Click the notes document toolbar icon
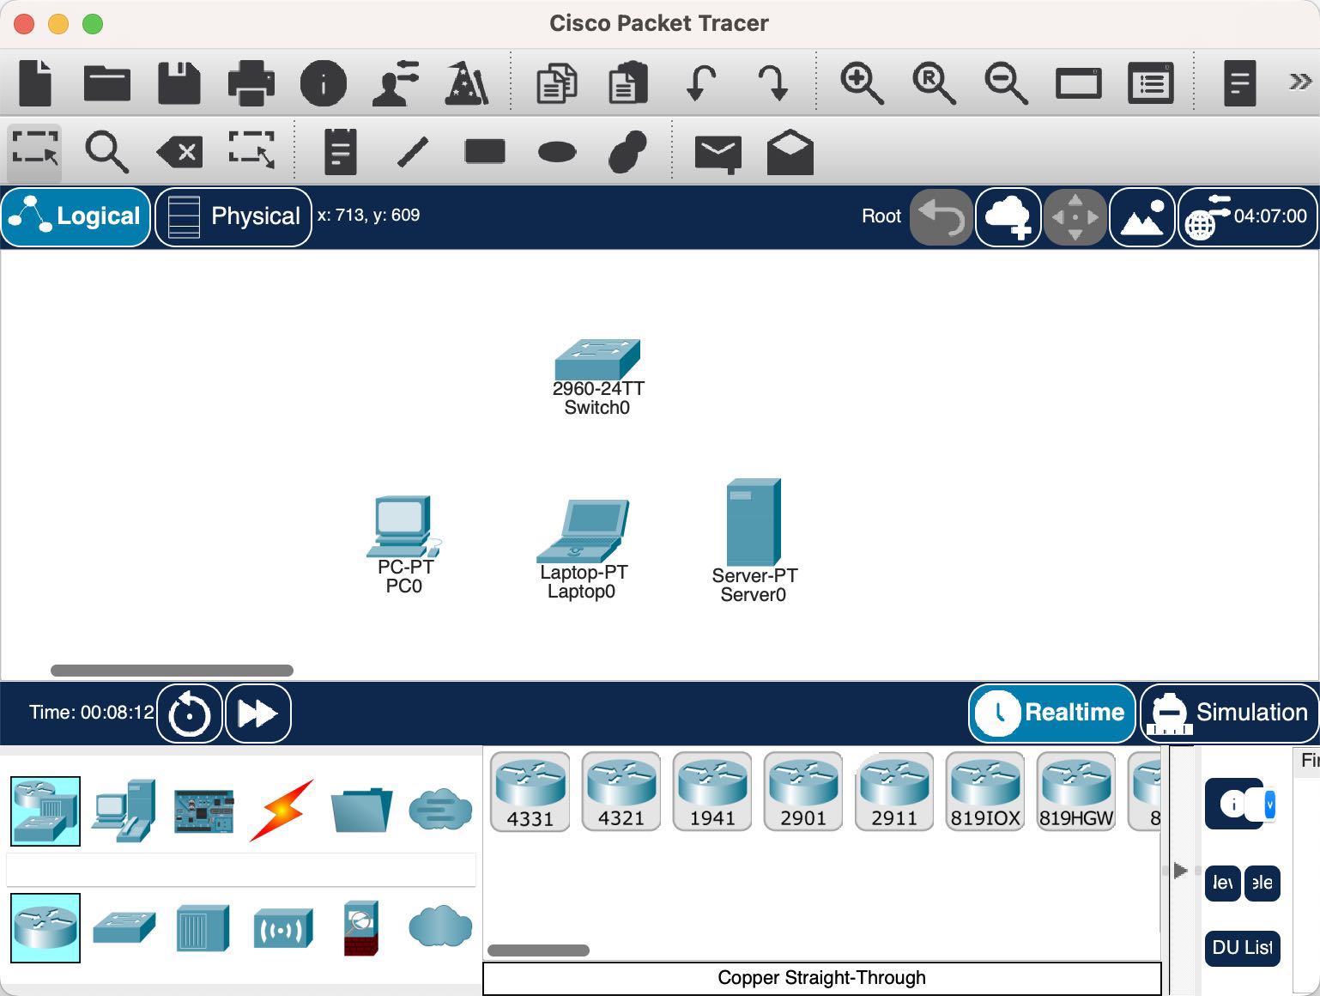 1239,83
